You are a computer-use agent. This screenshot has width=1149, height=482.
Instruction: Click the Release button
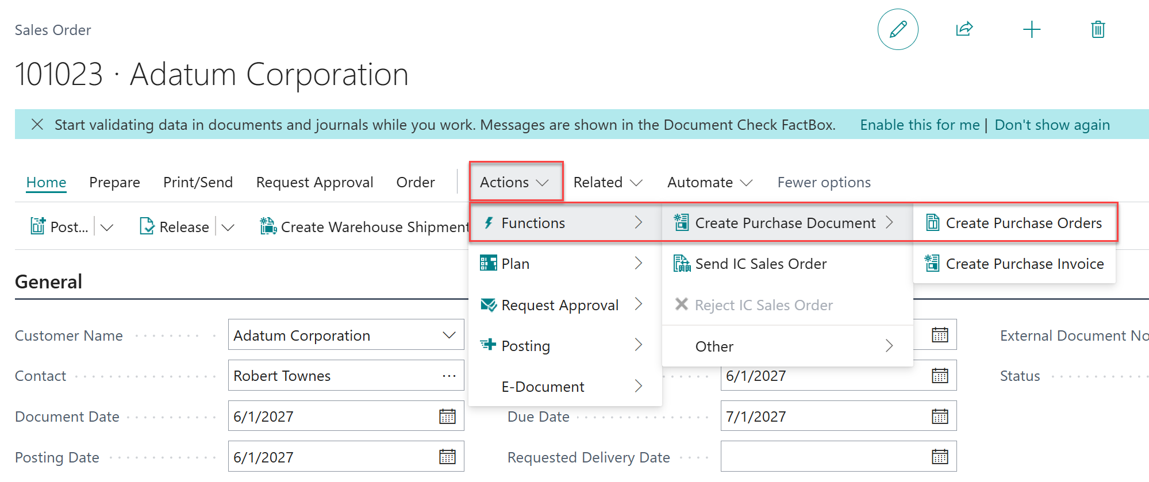175,226
